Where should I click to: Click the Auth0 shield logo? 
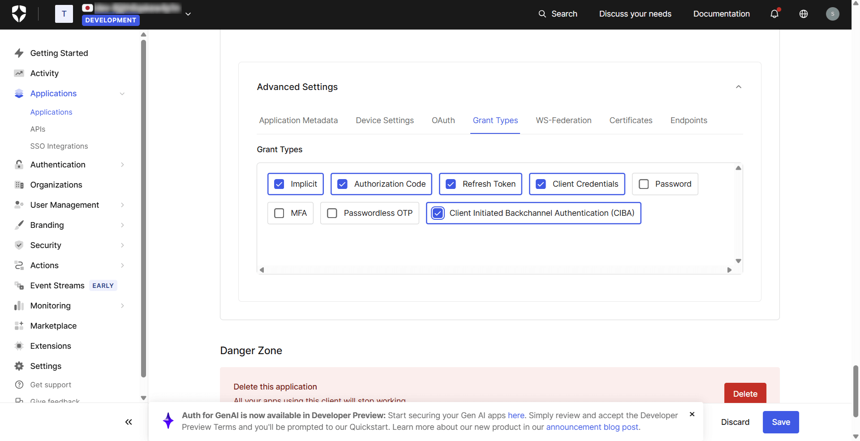(x=19, y=14)
